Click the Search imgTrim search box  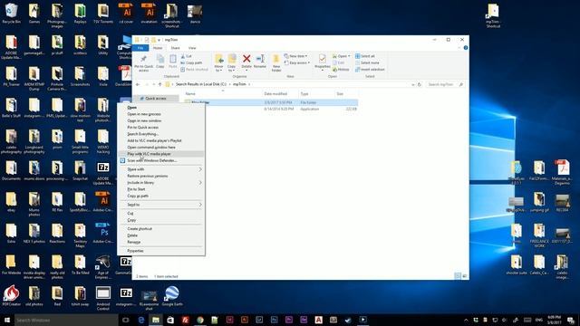point(444,84)
